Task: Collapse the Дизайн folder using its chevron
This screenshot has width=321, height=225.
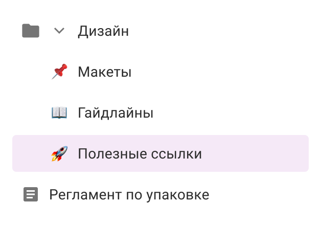Action: (x=59, y=31)
